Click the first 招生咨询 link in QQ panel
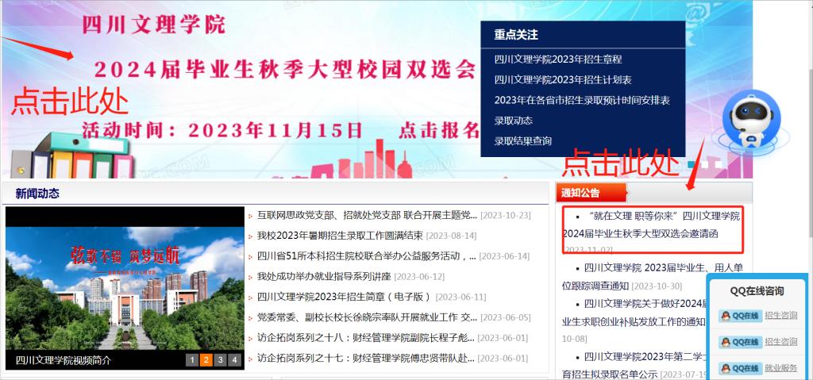Screen dimensions: 813x380 781,315
